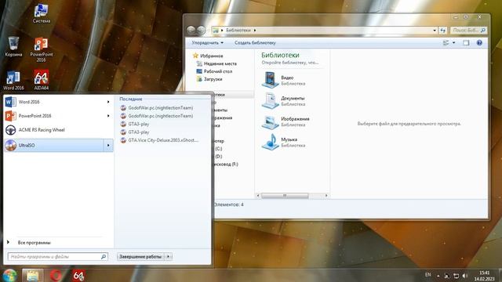Viewport: 502px width, 282px height.
Task: Expand PowerPoint 2016 recent files arrow
Action: pos(108,116)
